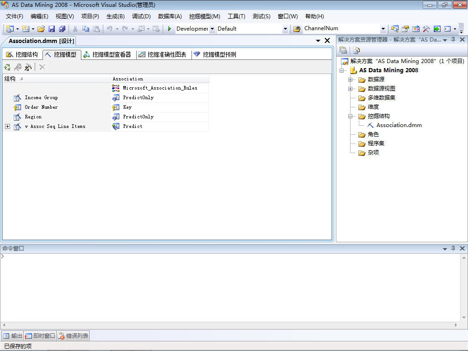Switch to the 挖掘模型预测 tab
Viewport: 468px width, 351px height.
[x=215, y=54]
